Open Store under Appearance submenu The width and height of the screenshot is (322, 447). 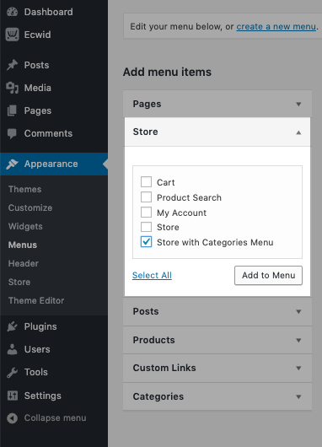(x=19, y=282)
